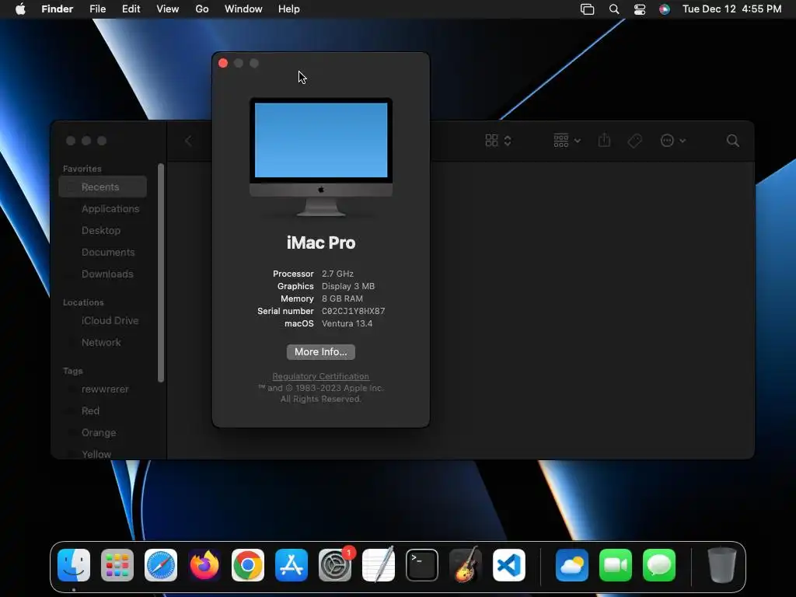796x597 pixels.
Task: Click the iMac image in About window
Action: pos(321,157)
